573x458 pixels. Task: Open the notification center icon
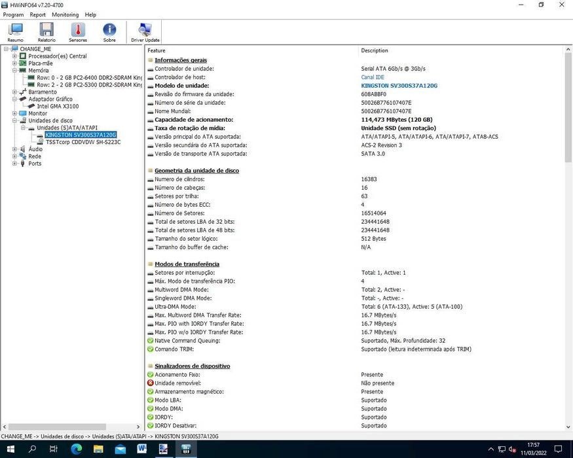(x=558, y=449)
